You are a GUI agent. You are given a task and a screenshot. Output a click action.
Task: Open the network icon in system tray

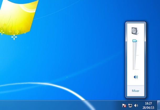click(x=130, y=106)
